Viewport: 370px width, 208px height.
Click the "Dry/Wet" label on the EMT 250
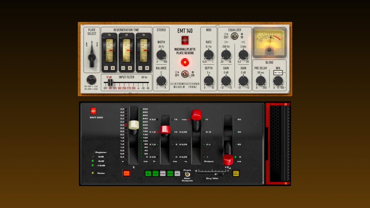coord(212,178)
